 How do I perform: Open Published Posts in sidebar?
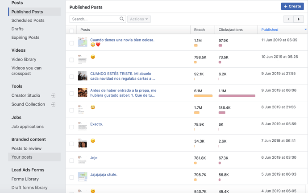34,12
